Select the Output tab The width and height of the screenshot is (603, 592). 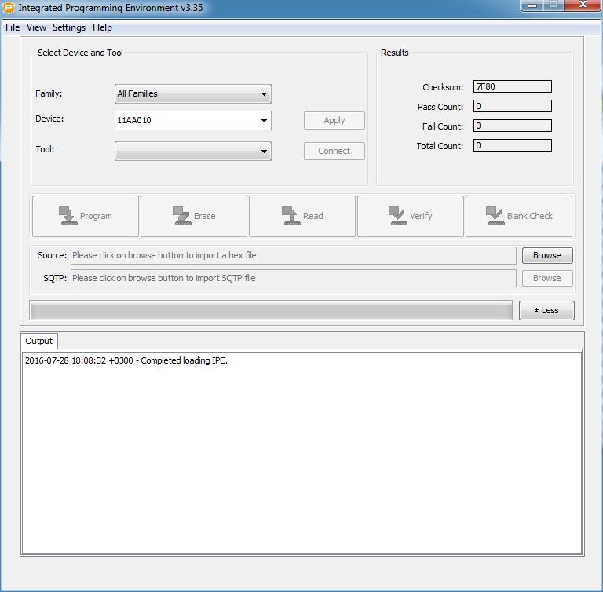pyautogui.click(x=38, y=341)
